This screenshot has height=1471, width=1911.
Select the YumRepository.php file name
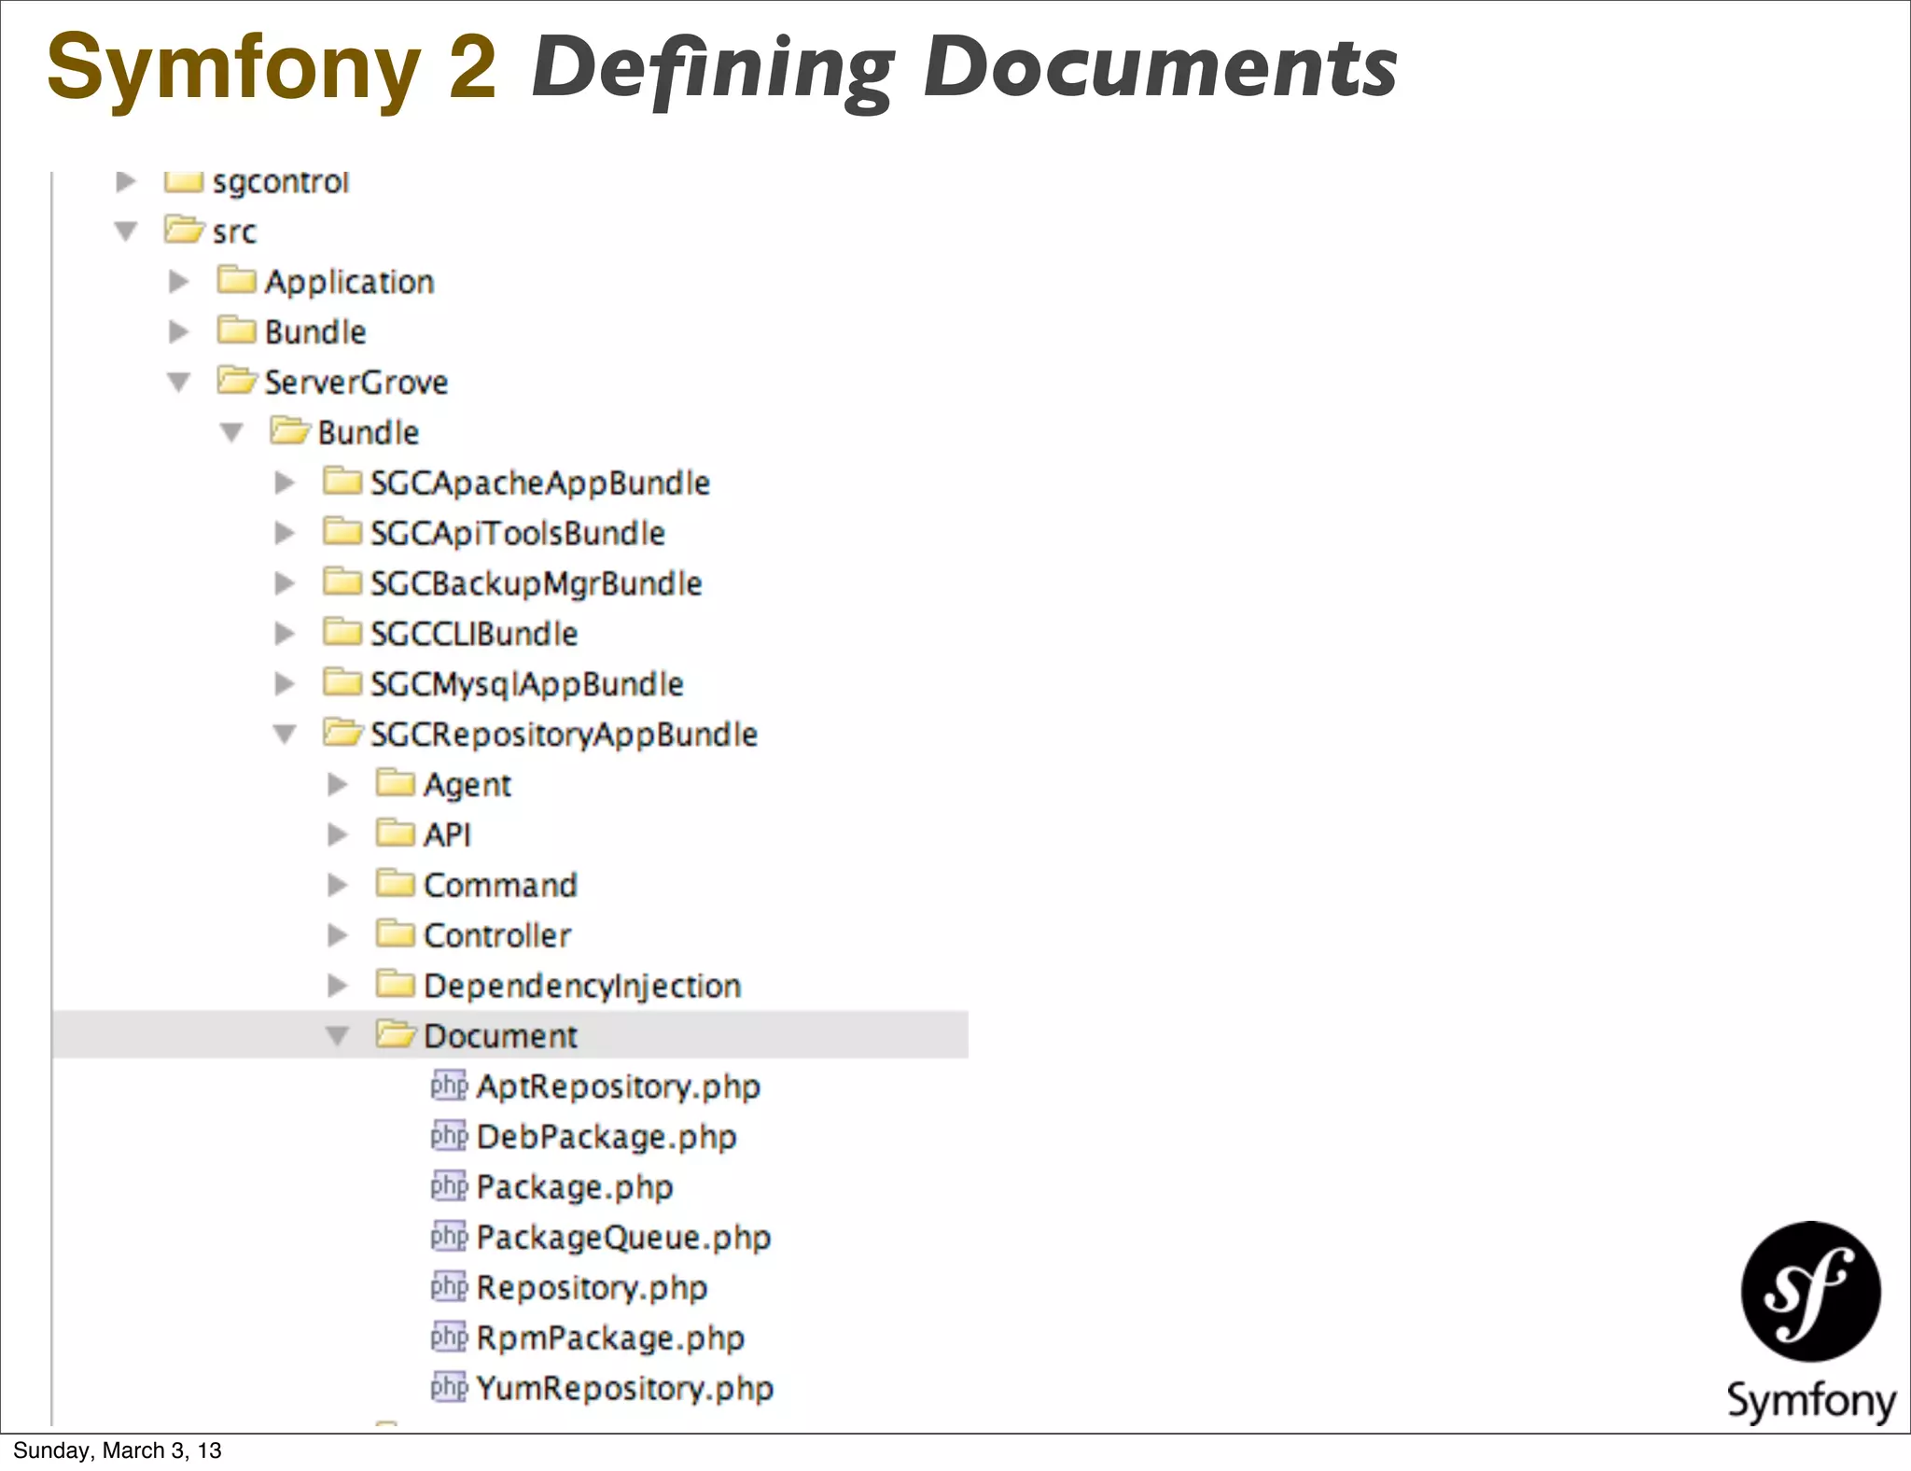pyautogui.click(x=625, y=1390)
